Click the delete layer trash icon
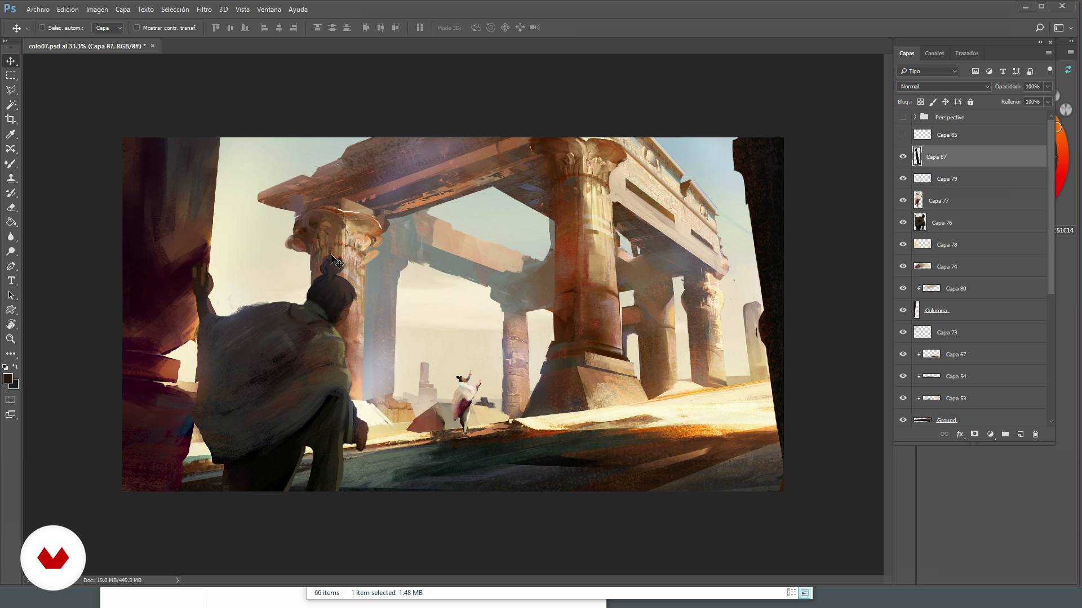 click(1035, 434)
